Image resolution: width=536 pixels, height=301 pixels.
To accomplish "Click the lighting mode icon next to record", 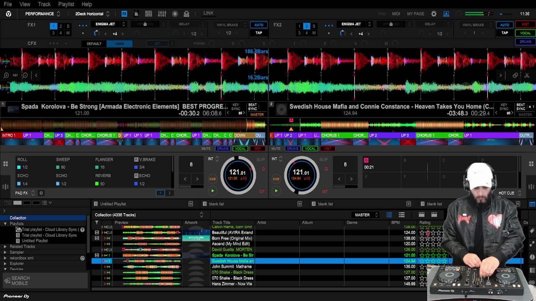I will 186,14.
